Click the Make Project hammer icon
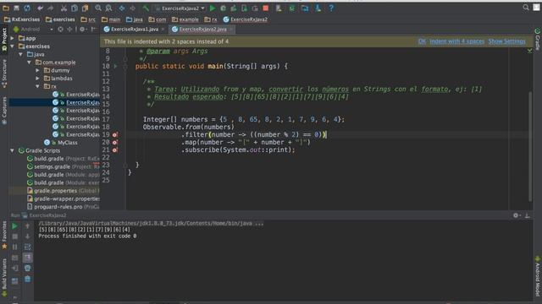The height and width of the screenshot is (304, 542). 146,8
